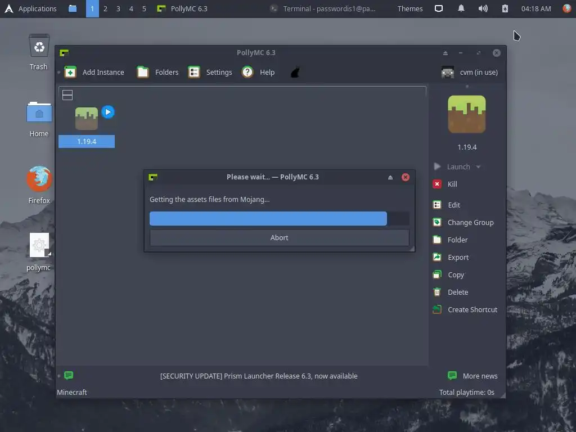
Task: Open the Prism Launcher security update news
Action: [259, 376]
